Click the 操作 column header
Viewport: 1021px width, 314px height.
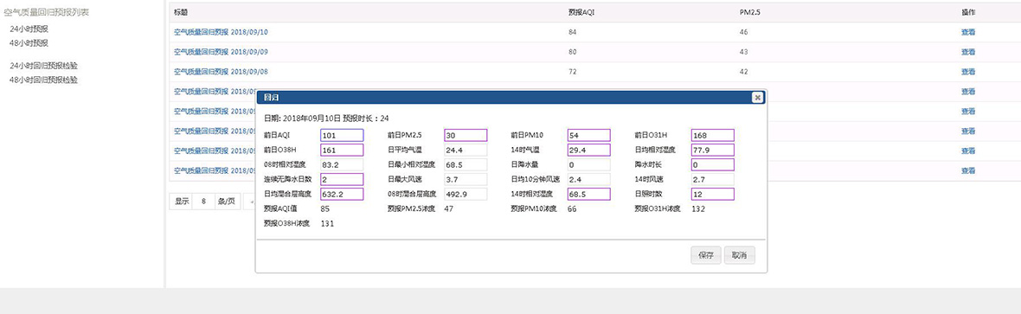click(968, 12)
